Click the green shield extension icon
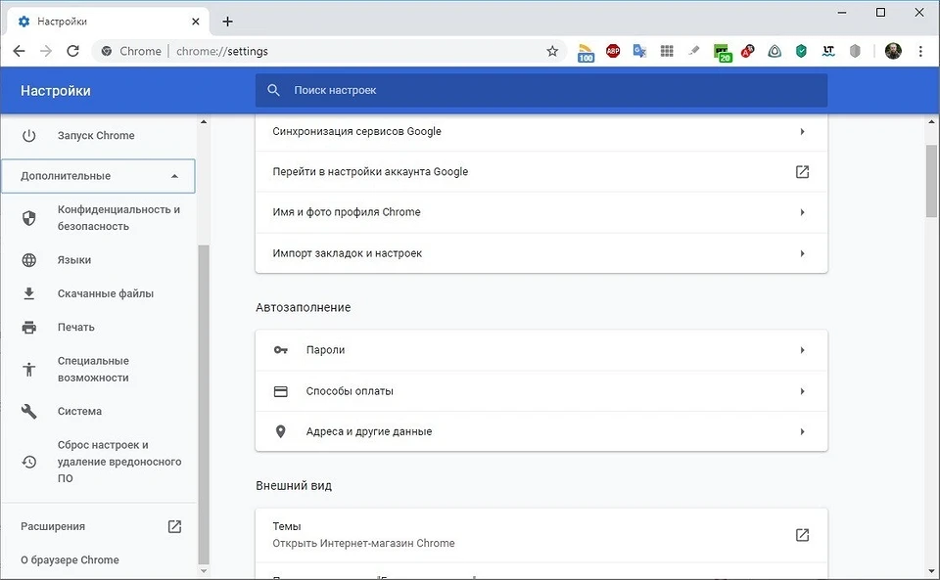 801,51
